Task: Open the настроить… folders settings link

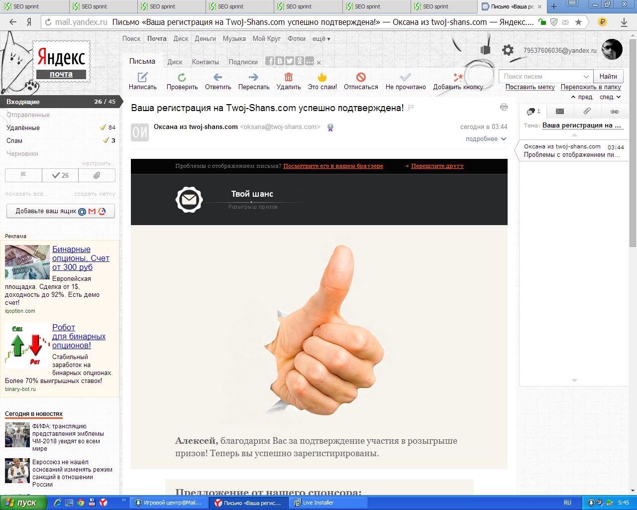Action: point(99,163)
